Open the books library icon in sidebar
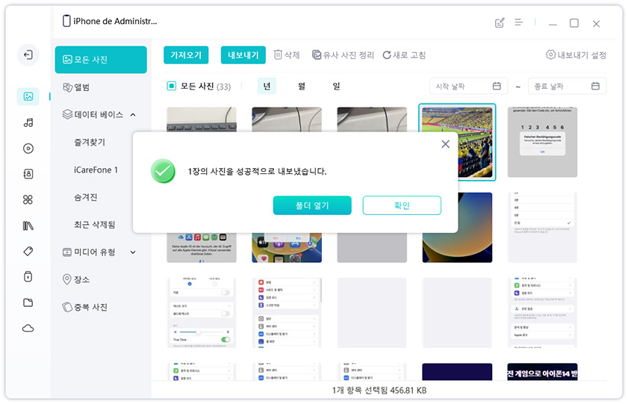This screenshot has width=628, height=404. 28,226
